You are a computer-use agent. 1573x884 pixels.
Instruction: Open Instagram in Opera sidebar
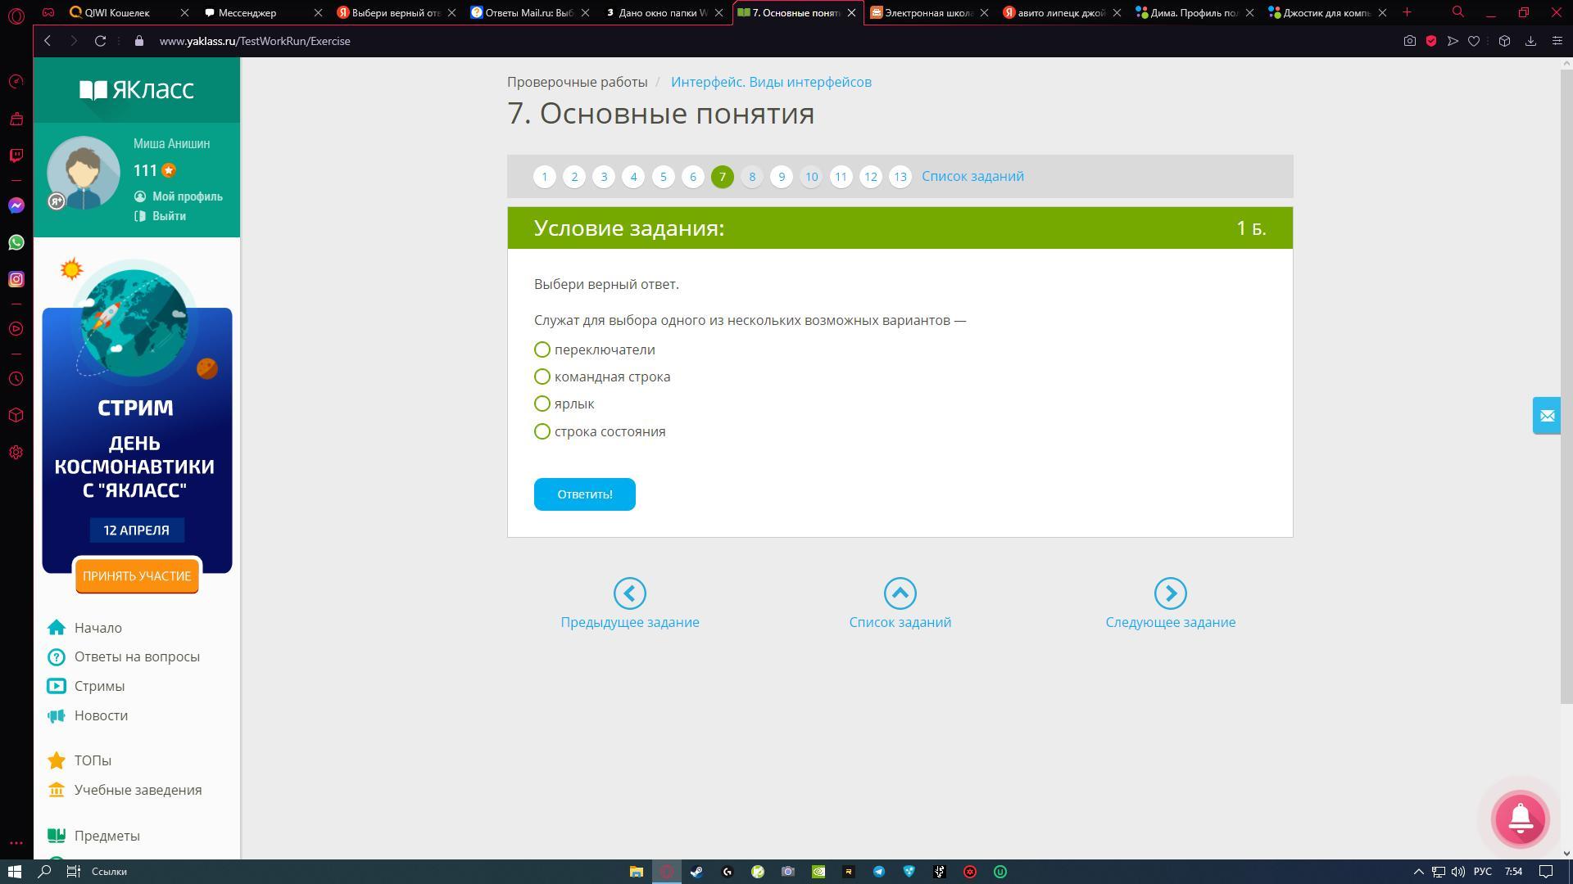[x=16, y=279]
